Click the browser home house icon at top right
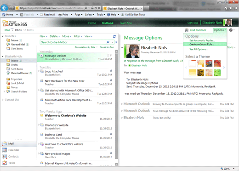The image size is (239, 171). click(226, 8)
